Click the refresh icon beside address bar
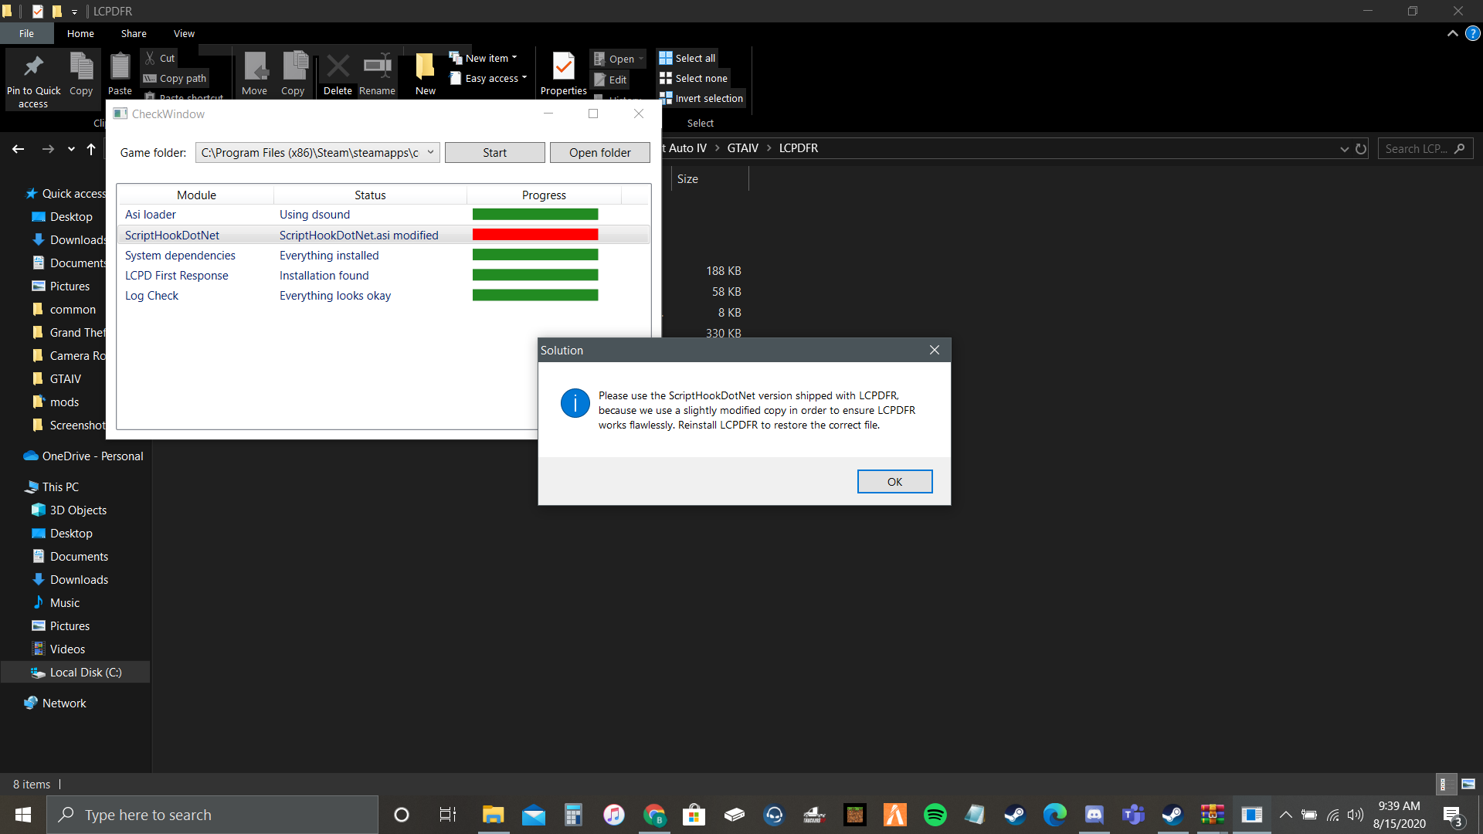The height and width of the screenshot is (834, 1483). tap(1361, 148)
